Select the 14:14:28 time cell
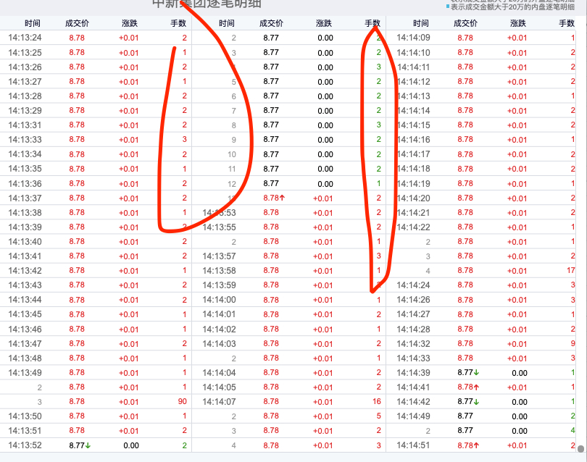587x462 pixels. point(413,329)
